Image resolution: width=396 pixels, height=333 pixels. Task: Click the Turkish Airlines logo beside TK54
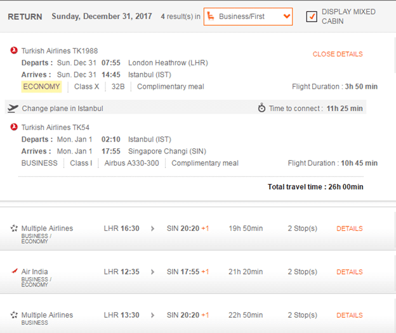[14, 127]
